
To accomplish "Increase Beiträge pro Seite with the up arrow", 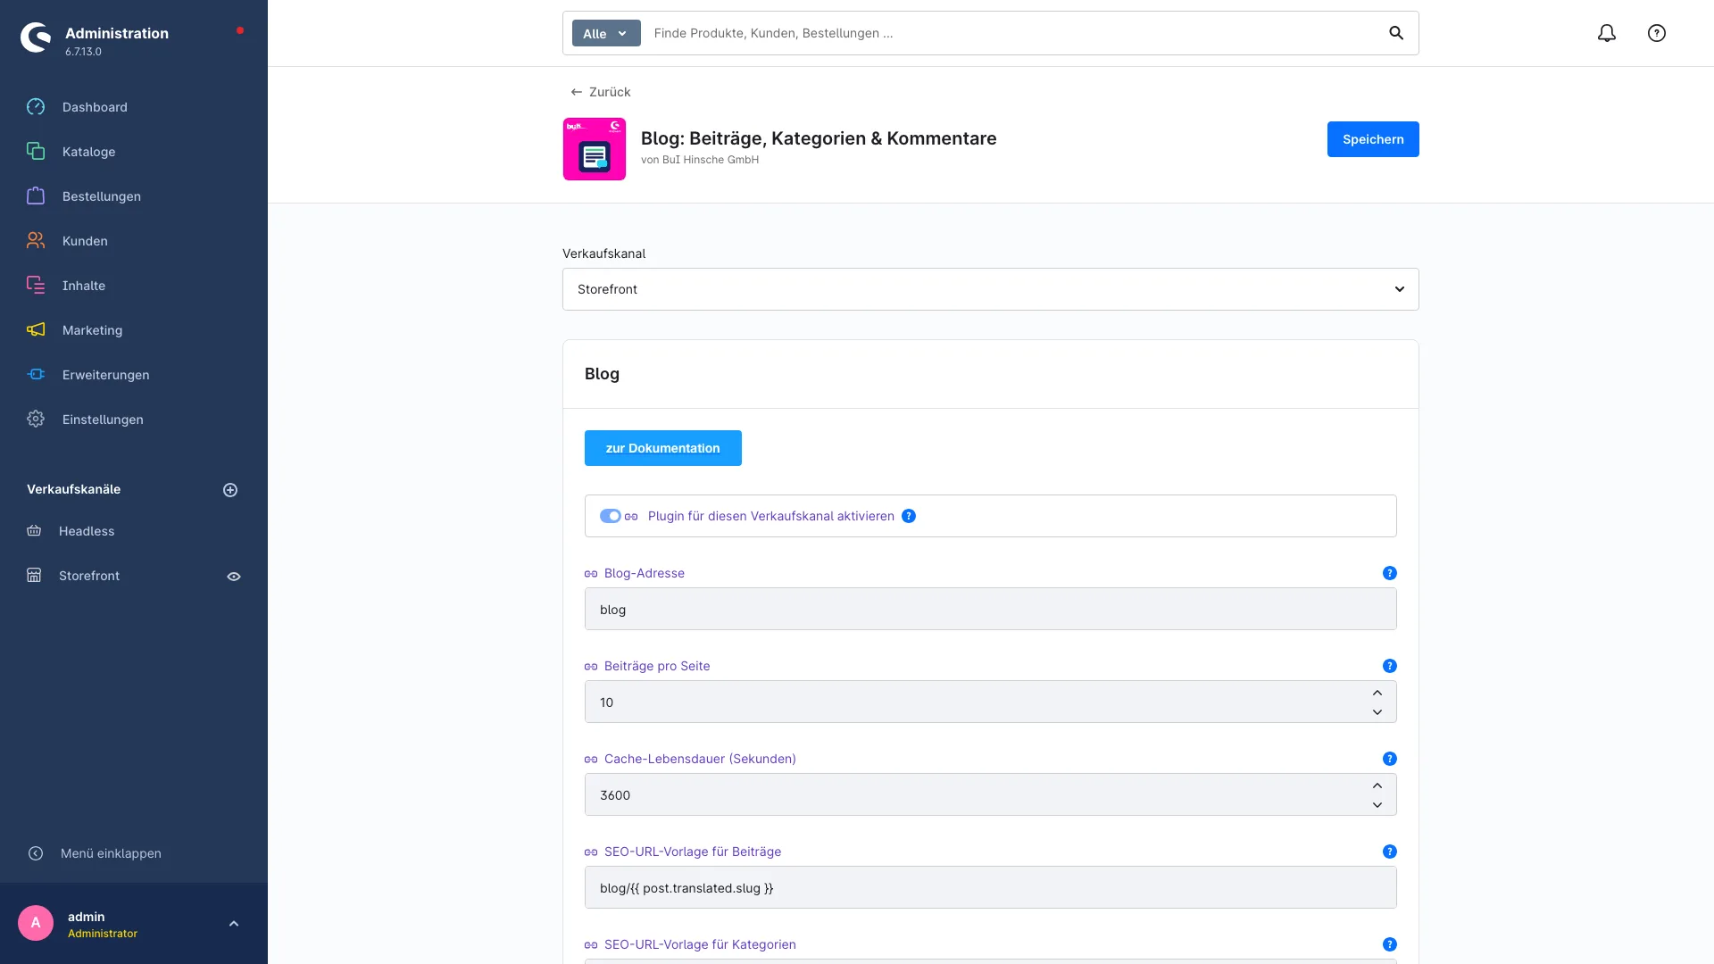I will [1377, 693].
